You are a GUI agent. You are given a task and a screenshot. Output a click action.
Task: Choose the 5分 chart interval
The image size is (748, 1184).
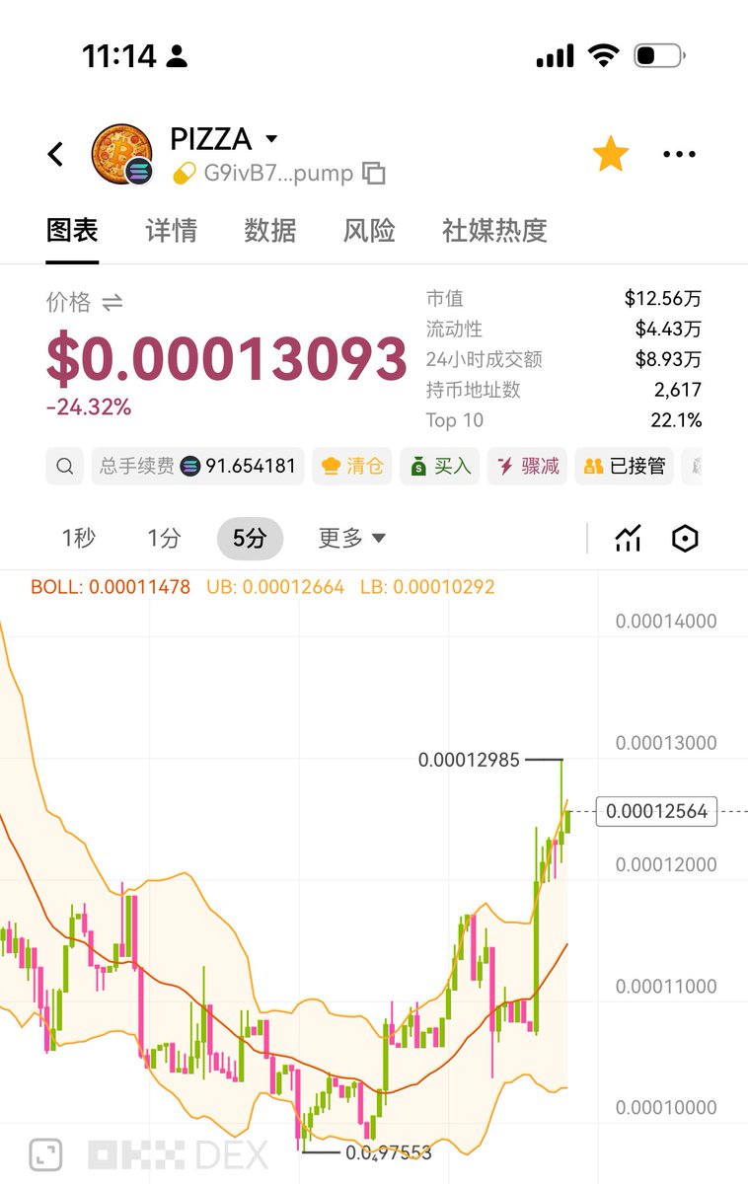[250, 538]
